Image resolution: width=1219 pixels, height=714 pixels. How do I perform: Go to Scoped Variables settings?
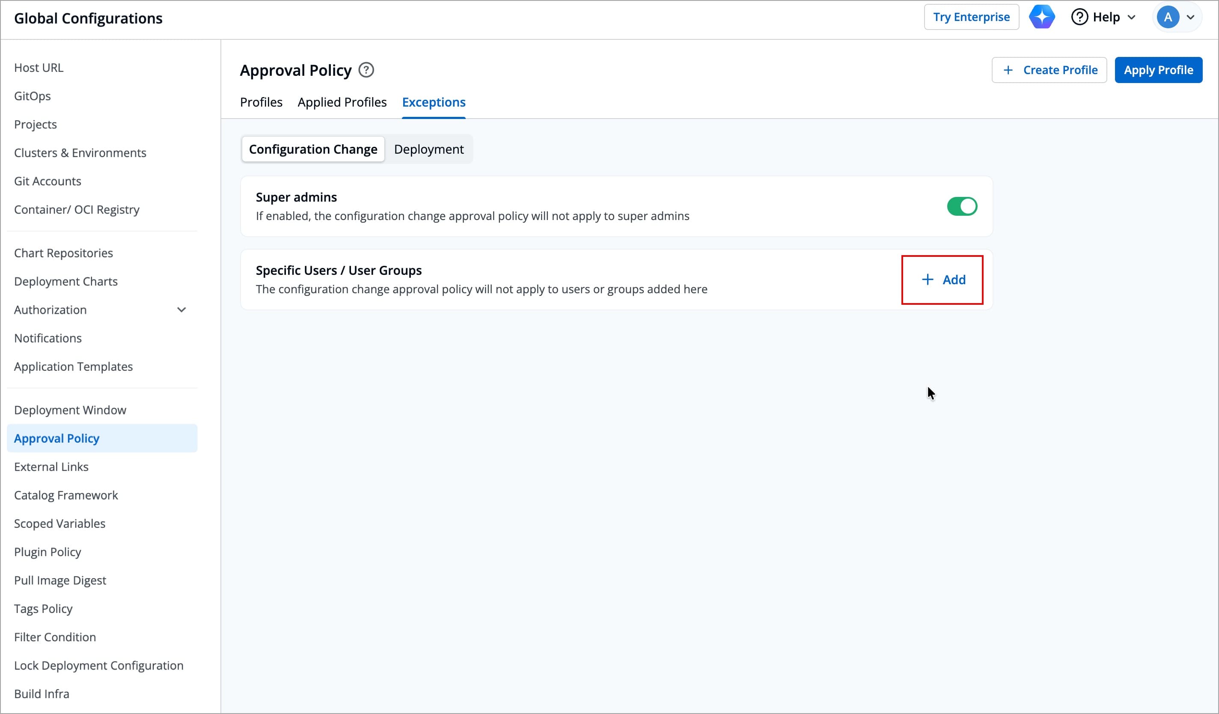click(59, 524)
